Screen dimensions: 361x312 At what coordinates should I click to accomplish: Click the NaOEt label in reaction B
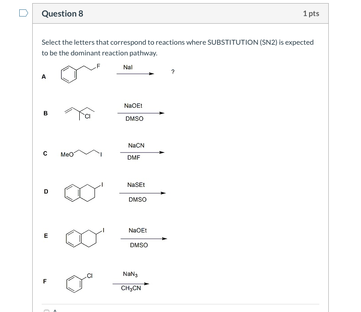[x=133, y=106]
